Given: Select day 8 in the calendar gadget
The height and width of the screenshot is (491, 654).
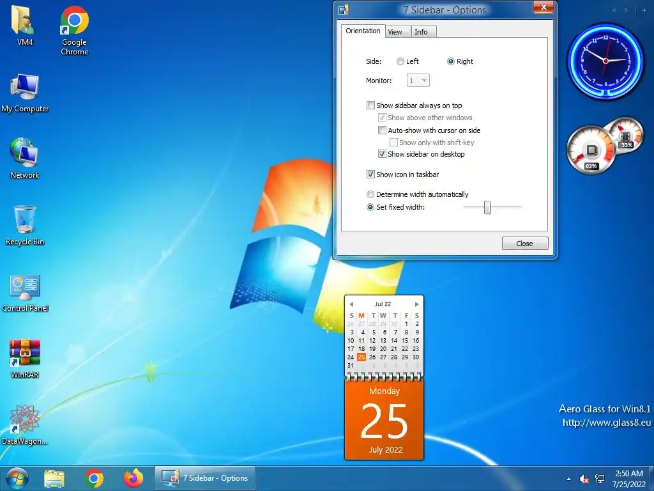Looking at the screenshot, I should 406,332.
